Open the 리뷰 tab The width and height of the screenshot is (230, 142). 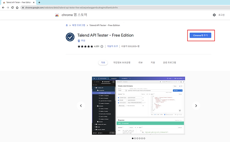[x=140, y=63]
